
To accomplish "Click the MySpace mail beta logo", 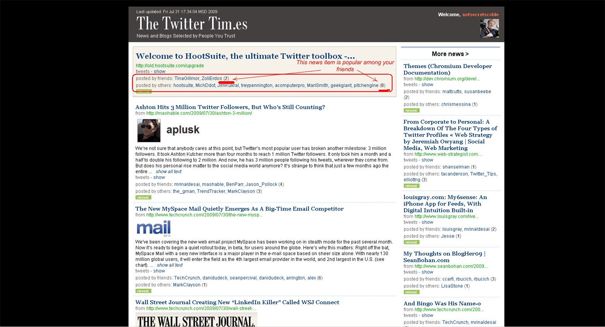I will coord(154,228).
